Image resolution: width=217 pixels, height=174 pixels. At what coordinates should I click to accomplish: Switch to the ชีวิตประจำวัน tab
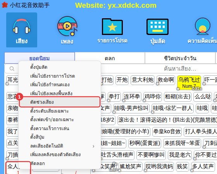point(180,58)
